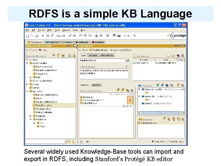Open the Project menu
This screenshot has width=221, height=166.
click(41, 30)
